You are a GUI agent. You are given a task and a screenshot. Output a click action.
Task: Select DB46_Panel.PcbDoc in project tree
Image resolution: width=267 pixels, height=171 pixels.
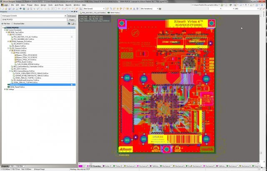coord(17,87)
